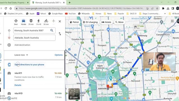Open the Stage 2 community bookmark folder
The width and height of the screenshot is (179, 101).
[x=149, y=14]
